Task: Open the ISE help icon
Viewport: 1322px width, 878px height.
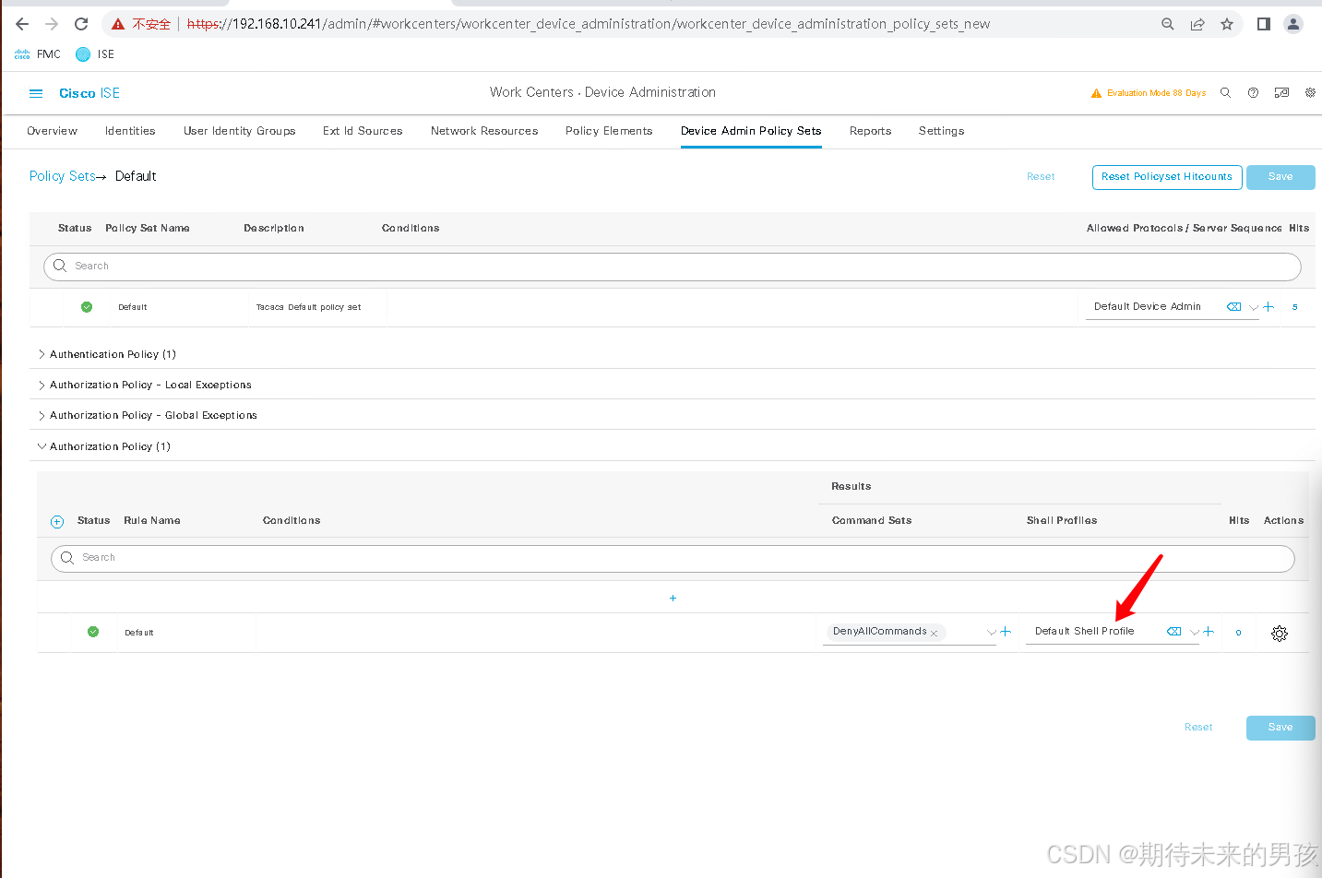Action: (1253, 93)
